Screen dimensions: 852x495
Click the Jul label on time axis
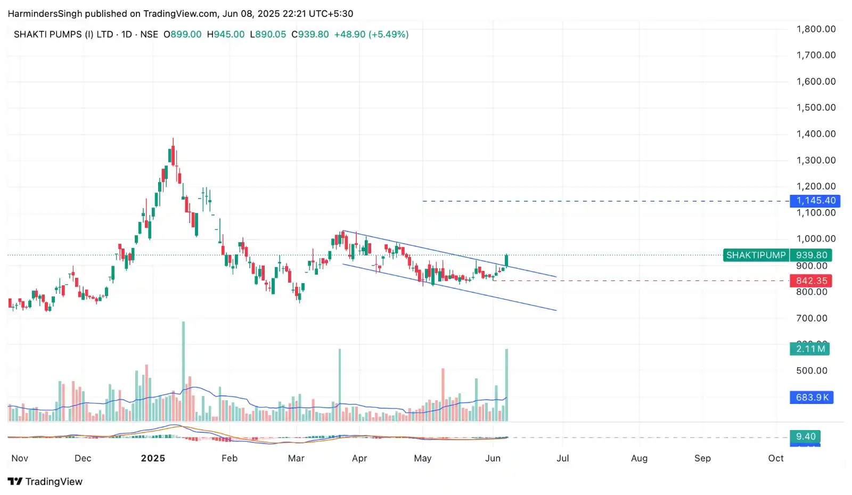point(563,458)
